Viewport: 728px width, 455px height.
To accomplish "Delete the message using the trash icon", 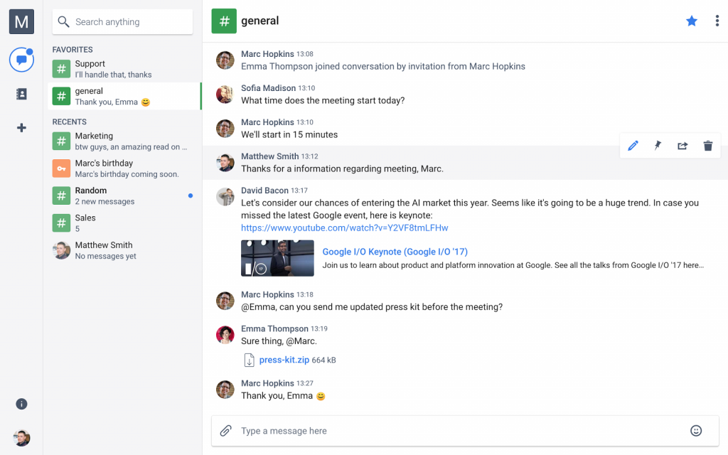I will (x=707, y=145).
